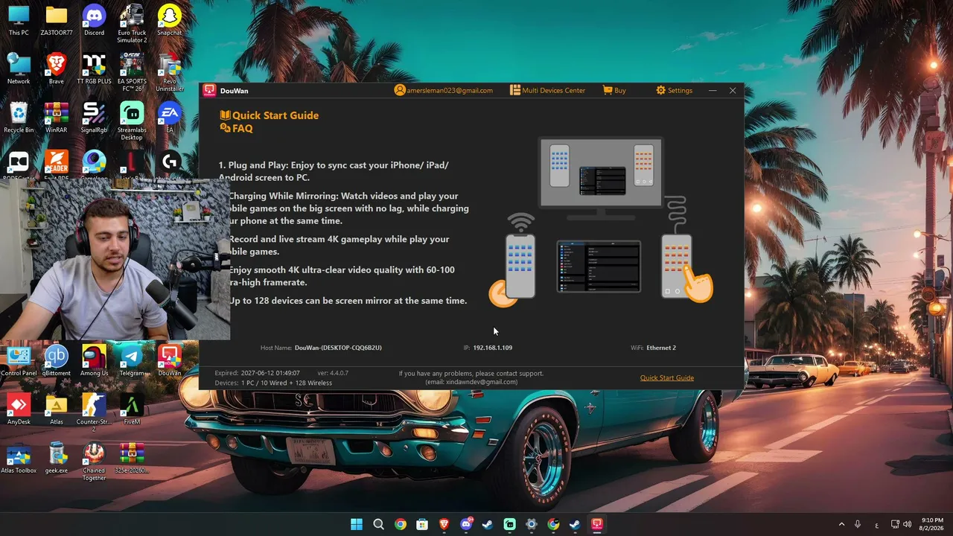Select the TT RGB PLUS desktop icon
This screenshot has width=953, height=536.
pyautogui.click(x=94, y=69)
